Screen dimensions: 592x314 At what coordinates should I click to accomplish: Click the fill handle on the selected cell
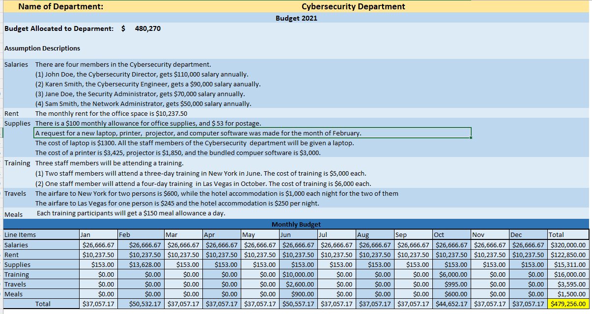[471, 136]
